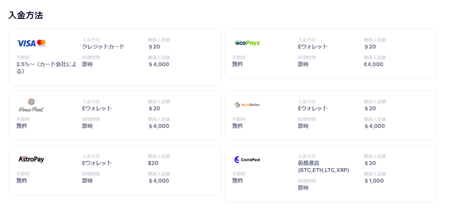Image resolution: width=452 pixels, height=217 pixels.
Task: Click 無料 fee in the CoinsPaid card
Action: (237, 181)
